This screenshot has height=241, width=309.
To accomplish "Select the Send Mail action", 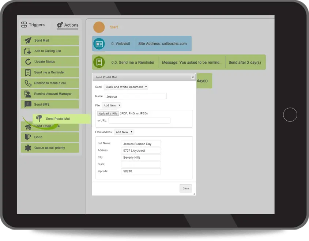I will (x=50, y=40).
